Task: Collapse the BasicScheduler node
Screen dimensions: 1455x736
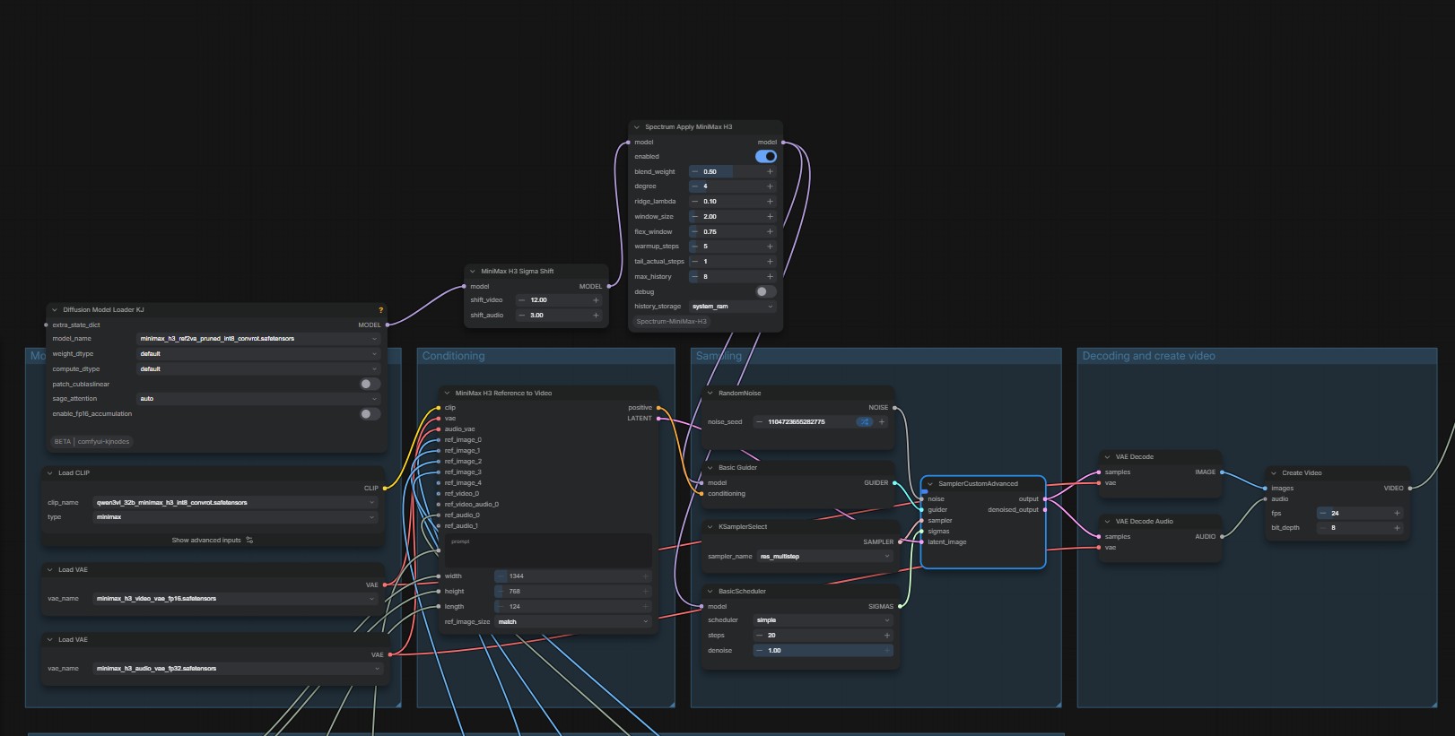Action: (x=710, y=592)
